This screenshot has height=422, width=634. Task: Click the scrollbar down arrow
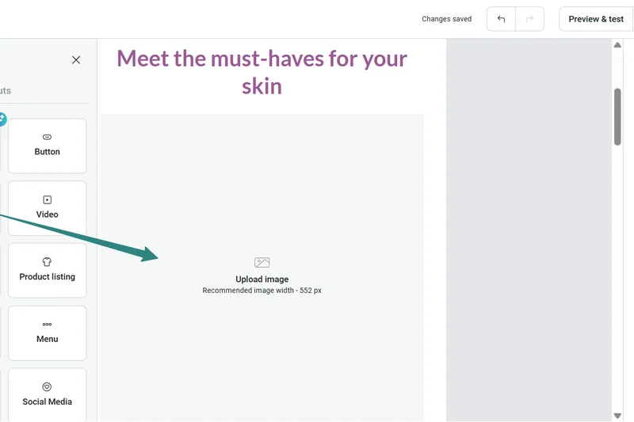point(617,416)
